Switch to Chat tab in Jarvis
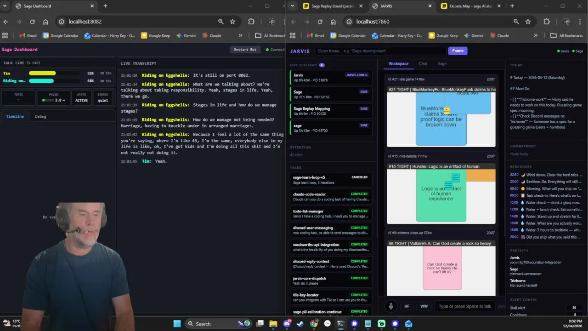This screenshot has width=588, height=331. pos(423,64)
